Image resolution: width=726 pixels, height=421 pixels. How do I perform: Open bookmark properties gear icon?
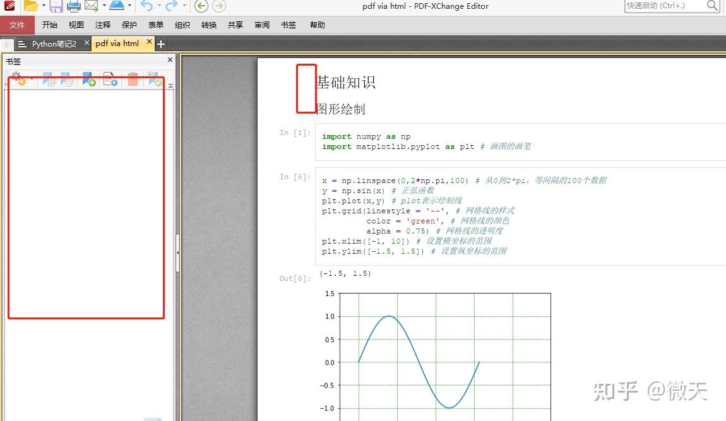pos(110,80)
